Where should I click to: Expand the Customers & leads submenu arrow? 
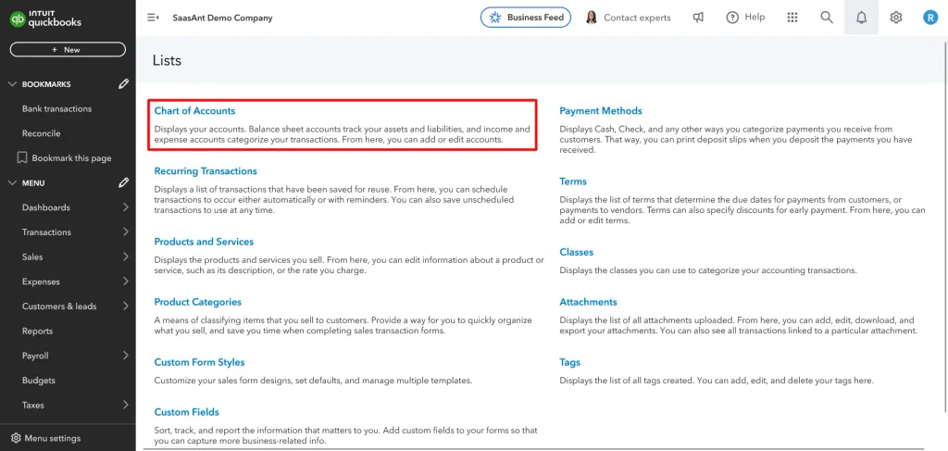[125, 307]
